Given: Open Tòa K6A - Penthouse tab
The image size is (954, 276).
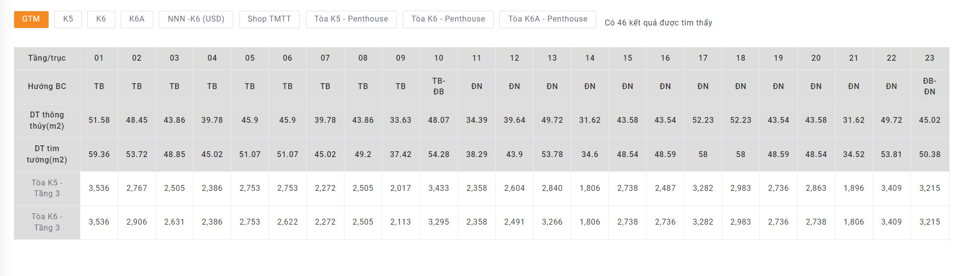Looking at the screenshot, I should (x=547, y=19).
